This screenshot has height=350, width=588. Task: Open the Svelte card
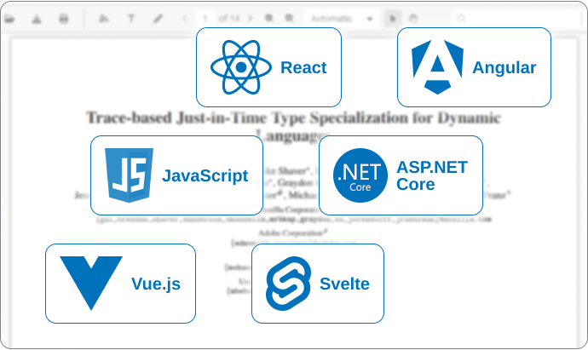click(x=318, y=284)
